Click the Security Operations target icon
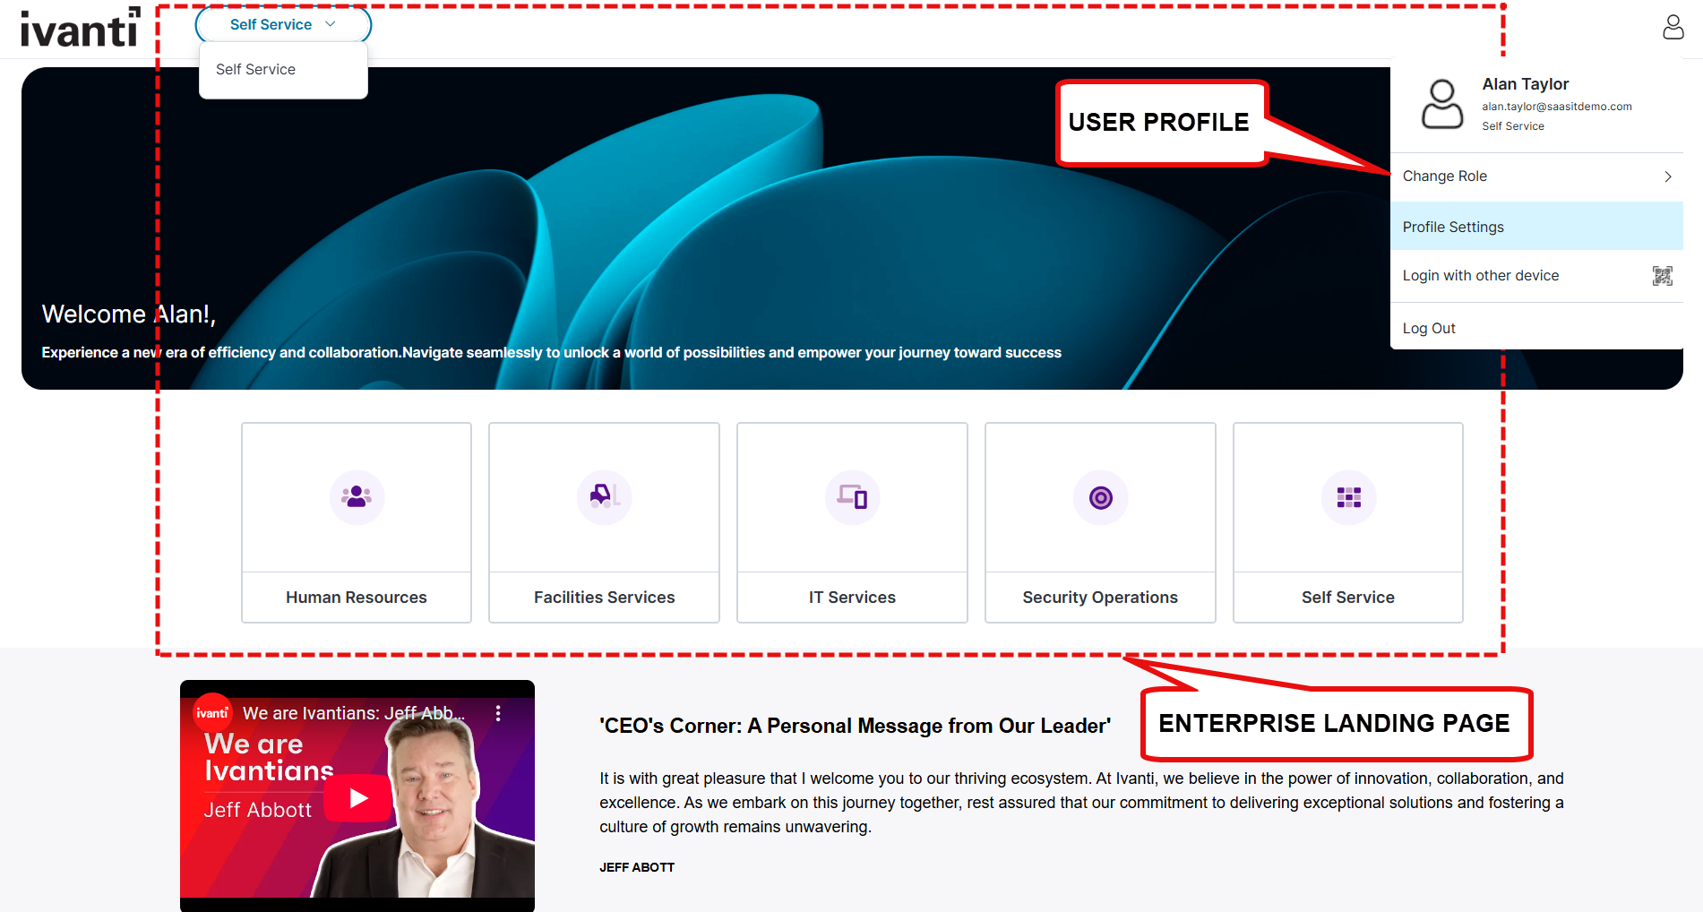Image resolution: width=1703 pixels, height=912 pixels. [x=1100, y=497]
